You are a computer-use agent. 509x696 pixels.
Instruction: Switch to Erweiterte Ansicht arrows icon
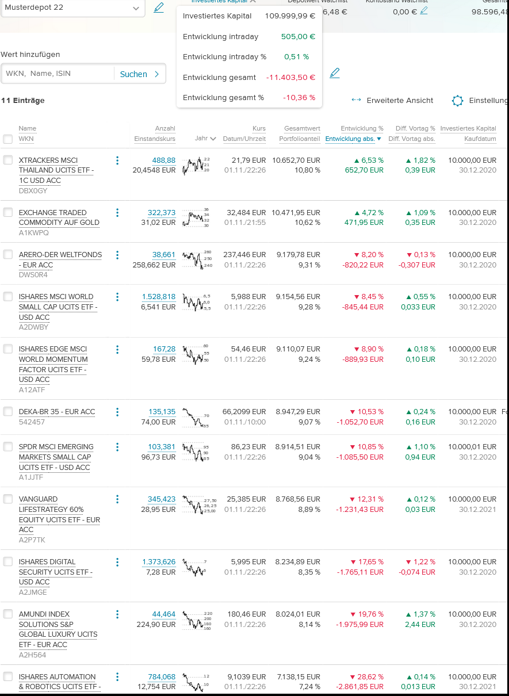356,101
